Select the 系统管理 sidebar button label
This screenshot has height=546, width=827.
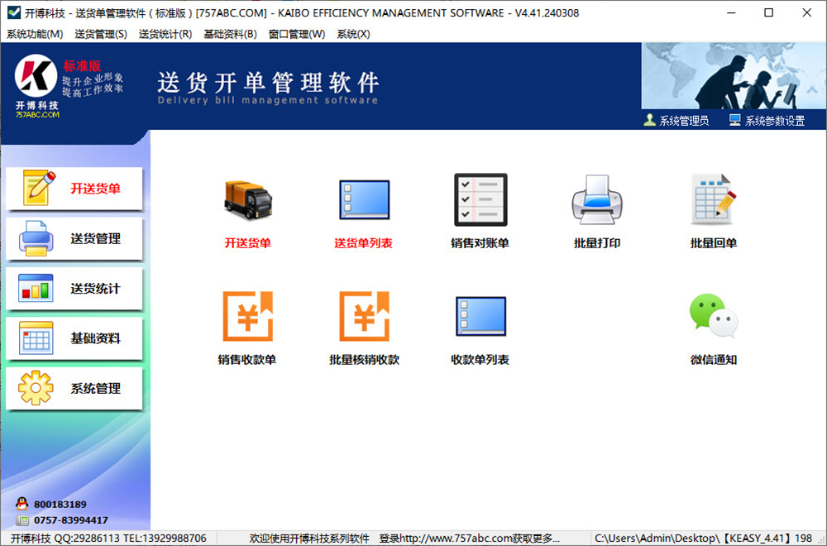pyautogui.click(x=95, y=388)
